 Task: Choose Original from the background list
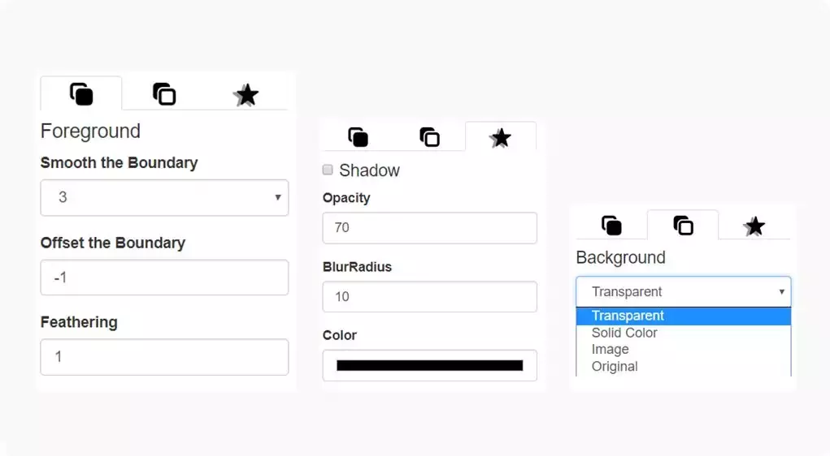pyautogui.click(x=684, y=366)
